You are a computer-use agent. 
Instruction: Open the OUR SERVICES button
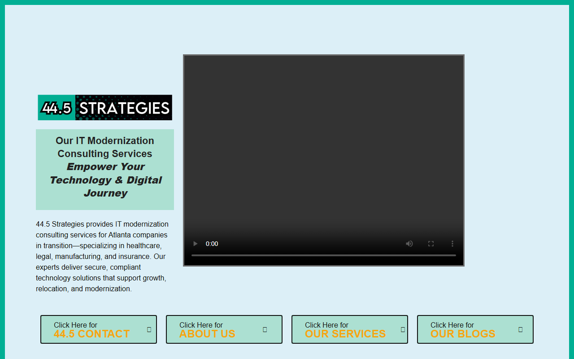click(350, 329)
